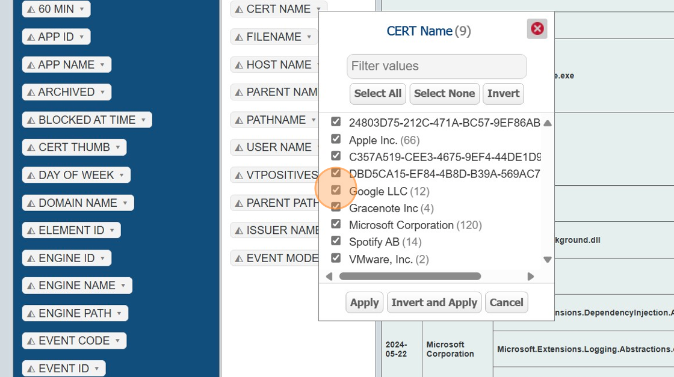
Task: Click the scroll-up arrow in the values list
Action: click(x=547, y=123)
